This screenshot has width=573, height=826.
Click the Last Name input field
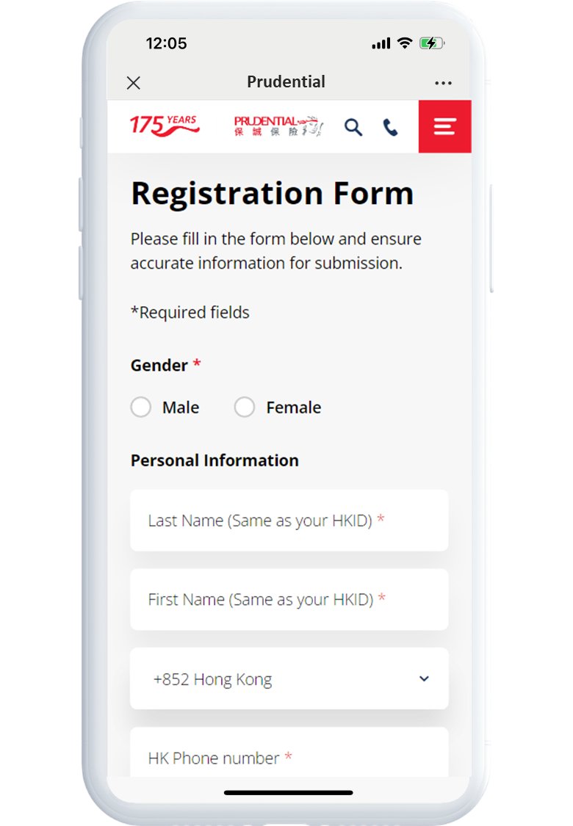point(289,521)
